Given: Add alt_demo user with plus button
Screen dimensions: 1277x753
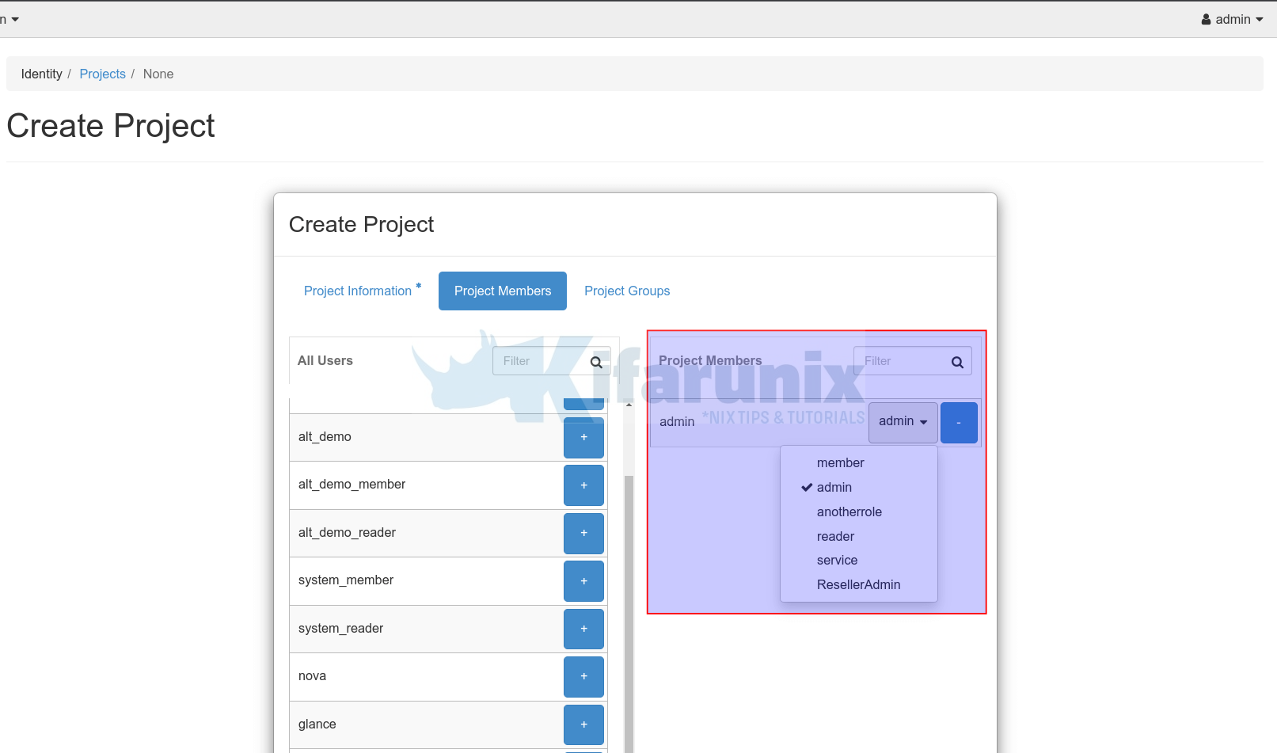Looking at the screenshot, I should click(583, 437).
